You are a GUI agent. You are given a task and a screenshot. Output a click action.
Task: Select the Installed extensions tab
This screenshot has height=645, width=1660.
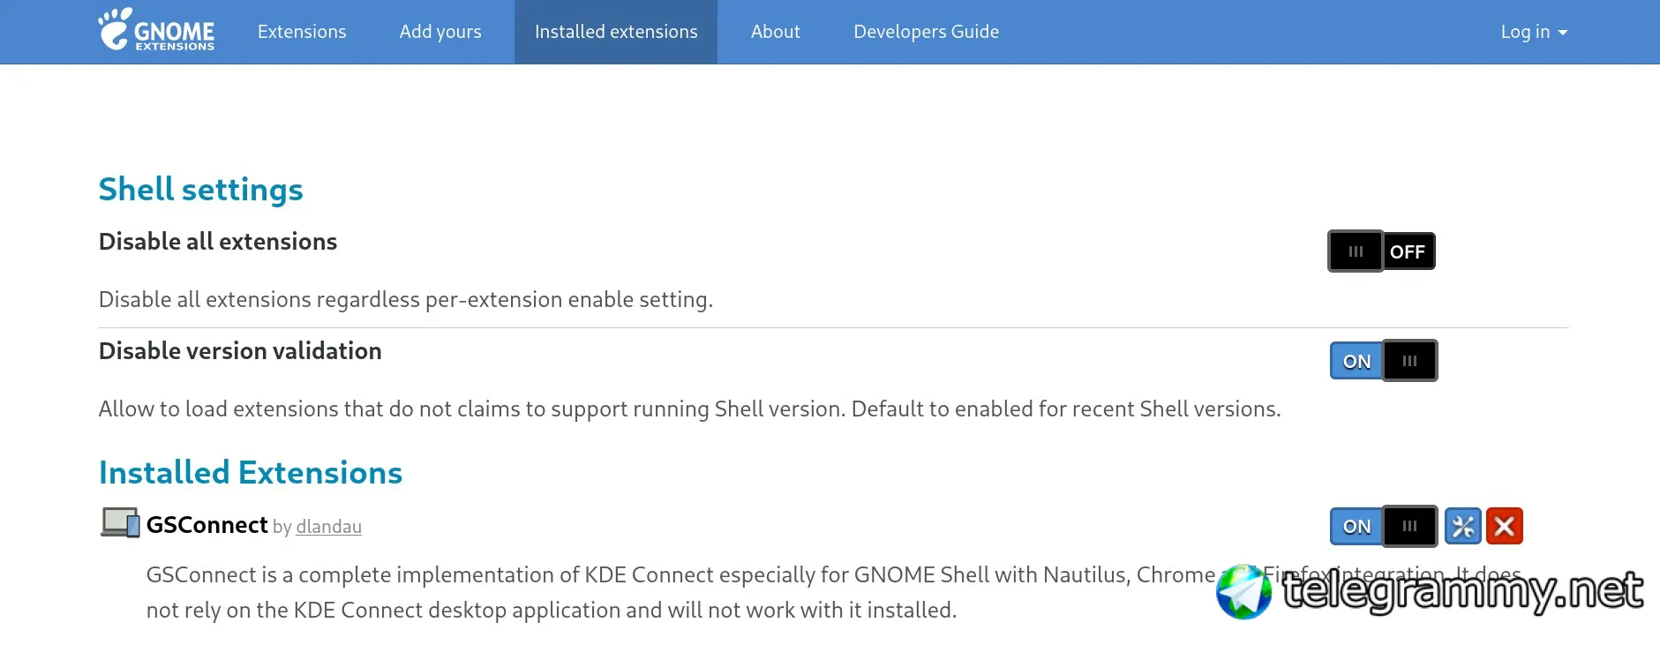(x=616, y=32)
